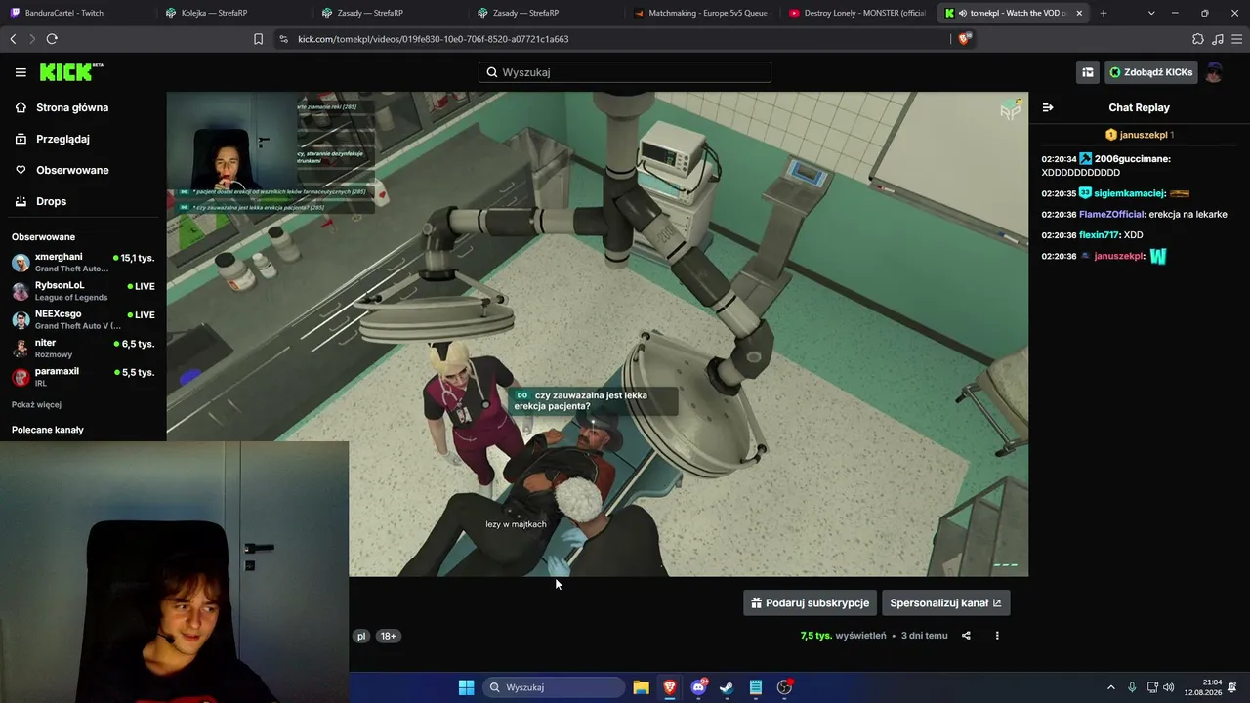Go forward in browser history
This screenshot has height=703, width=1250.
click(32, 39)
